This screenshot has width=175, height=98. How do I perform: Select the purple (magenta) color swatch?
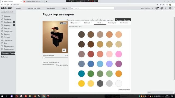pyautogui.click(x=118, y=64)
